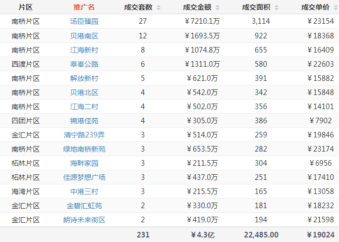Select the 27 units cell
339x242 pixels.
click(143, 21)
